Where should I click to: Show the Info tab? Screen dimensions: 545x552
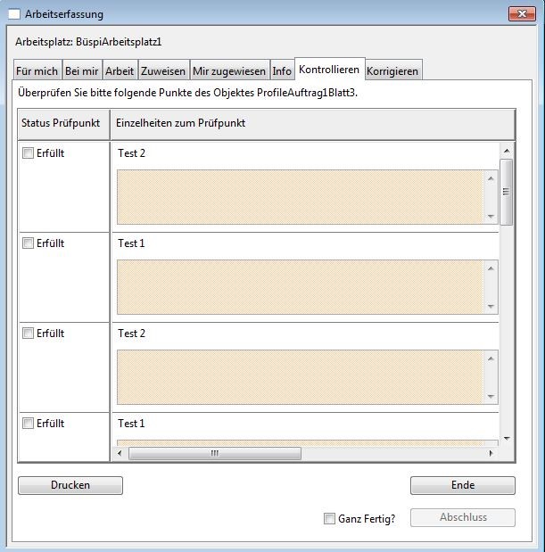(x=282, y=71)
